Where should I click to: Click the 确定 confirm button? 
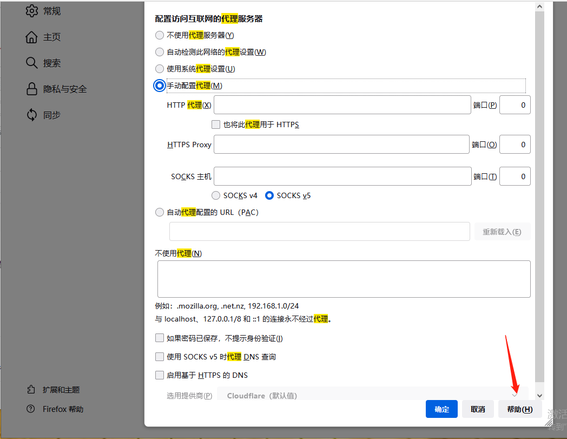point(441,409)
